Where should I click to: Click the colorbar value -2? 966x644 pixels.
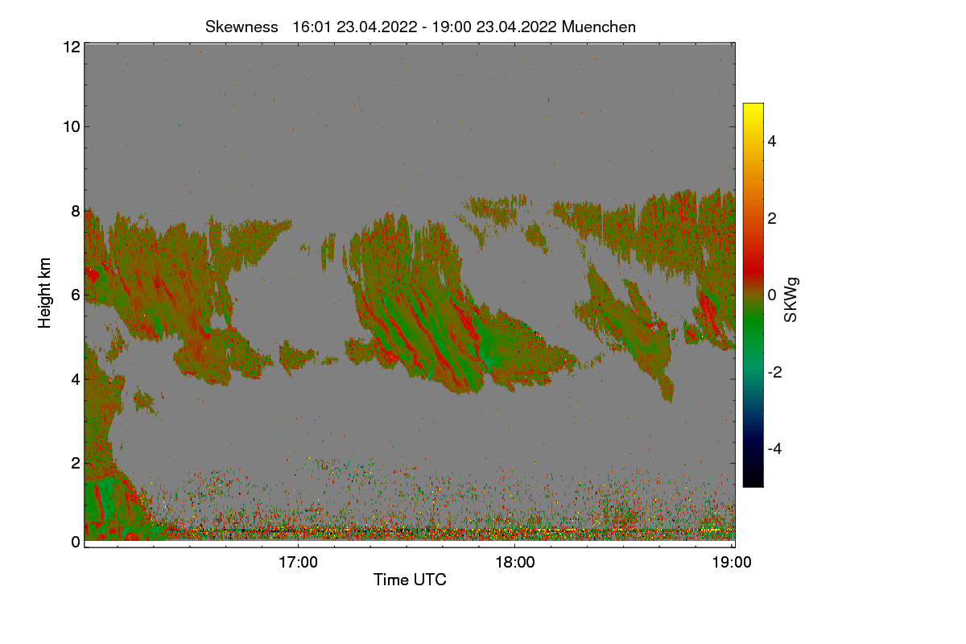[776, 372]
